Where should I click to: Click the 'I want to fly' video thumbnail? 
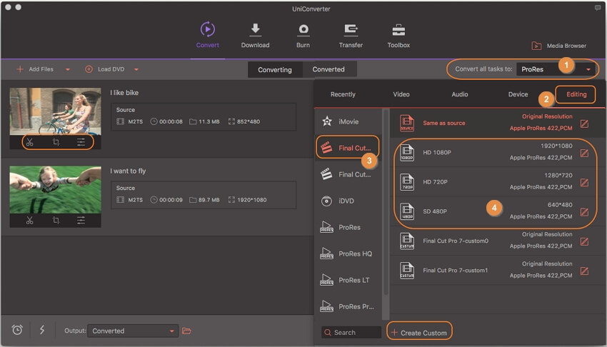click(x=56, y=189)
